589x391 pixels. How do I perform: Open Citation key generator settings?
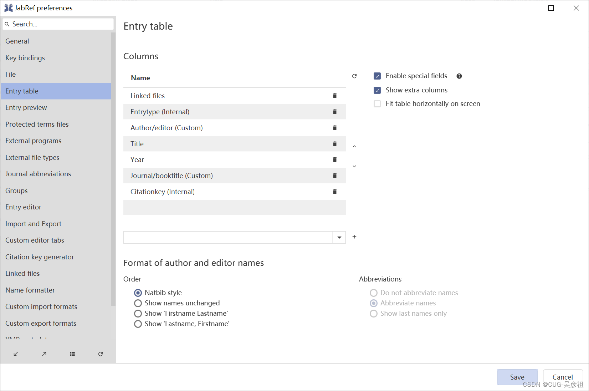(x=56, y=257)
